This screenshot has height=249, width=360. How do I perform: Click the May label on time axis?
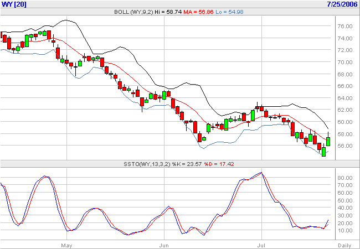point(66,246)
